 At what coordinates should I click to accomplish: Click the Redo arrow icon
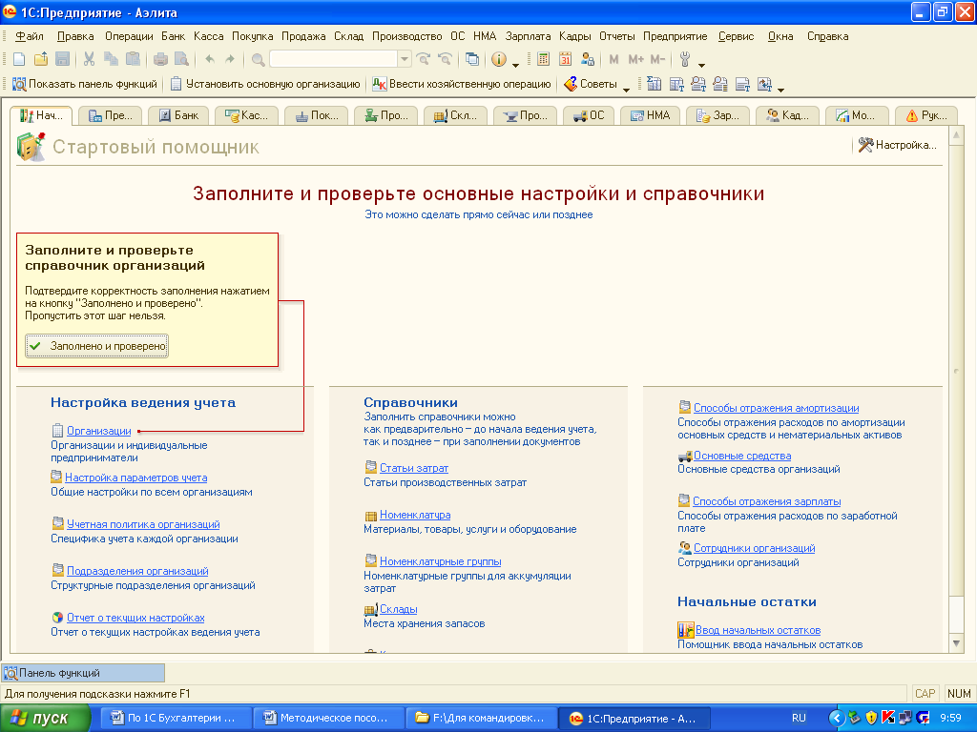tap(230, 59)
